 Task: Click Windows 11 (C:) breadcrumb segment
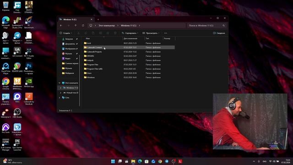pos(129,26)
